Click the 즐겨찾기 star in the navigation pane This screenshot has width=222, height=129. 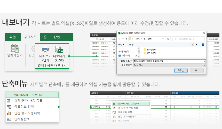coord(120,52)
